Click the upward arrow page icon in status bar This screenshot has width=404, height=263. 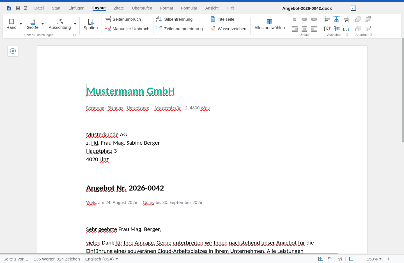330,259
